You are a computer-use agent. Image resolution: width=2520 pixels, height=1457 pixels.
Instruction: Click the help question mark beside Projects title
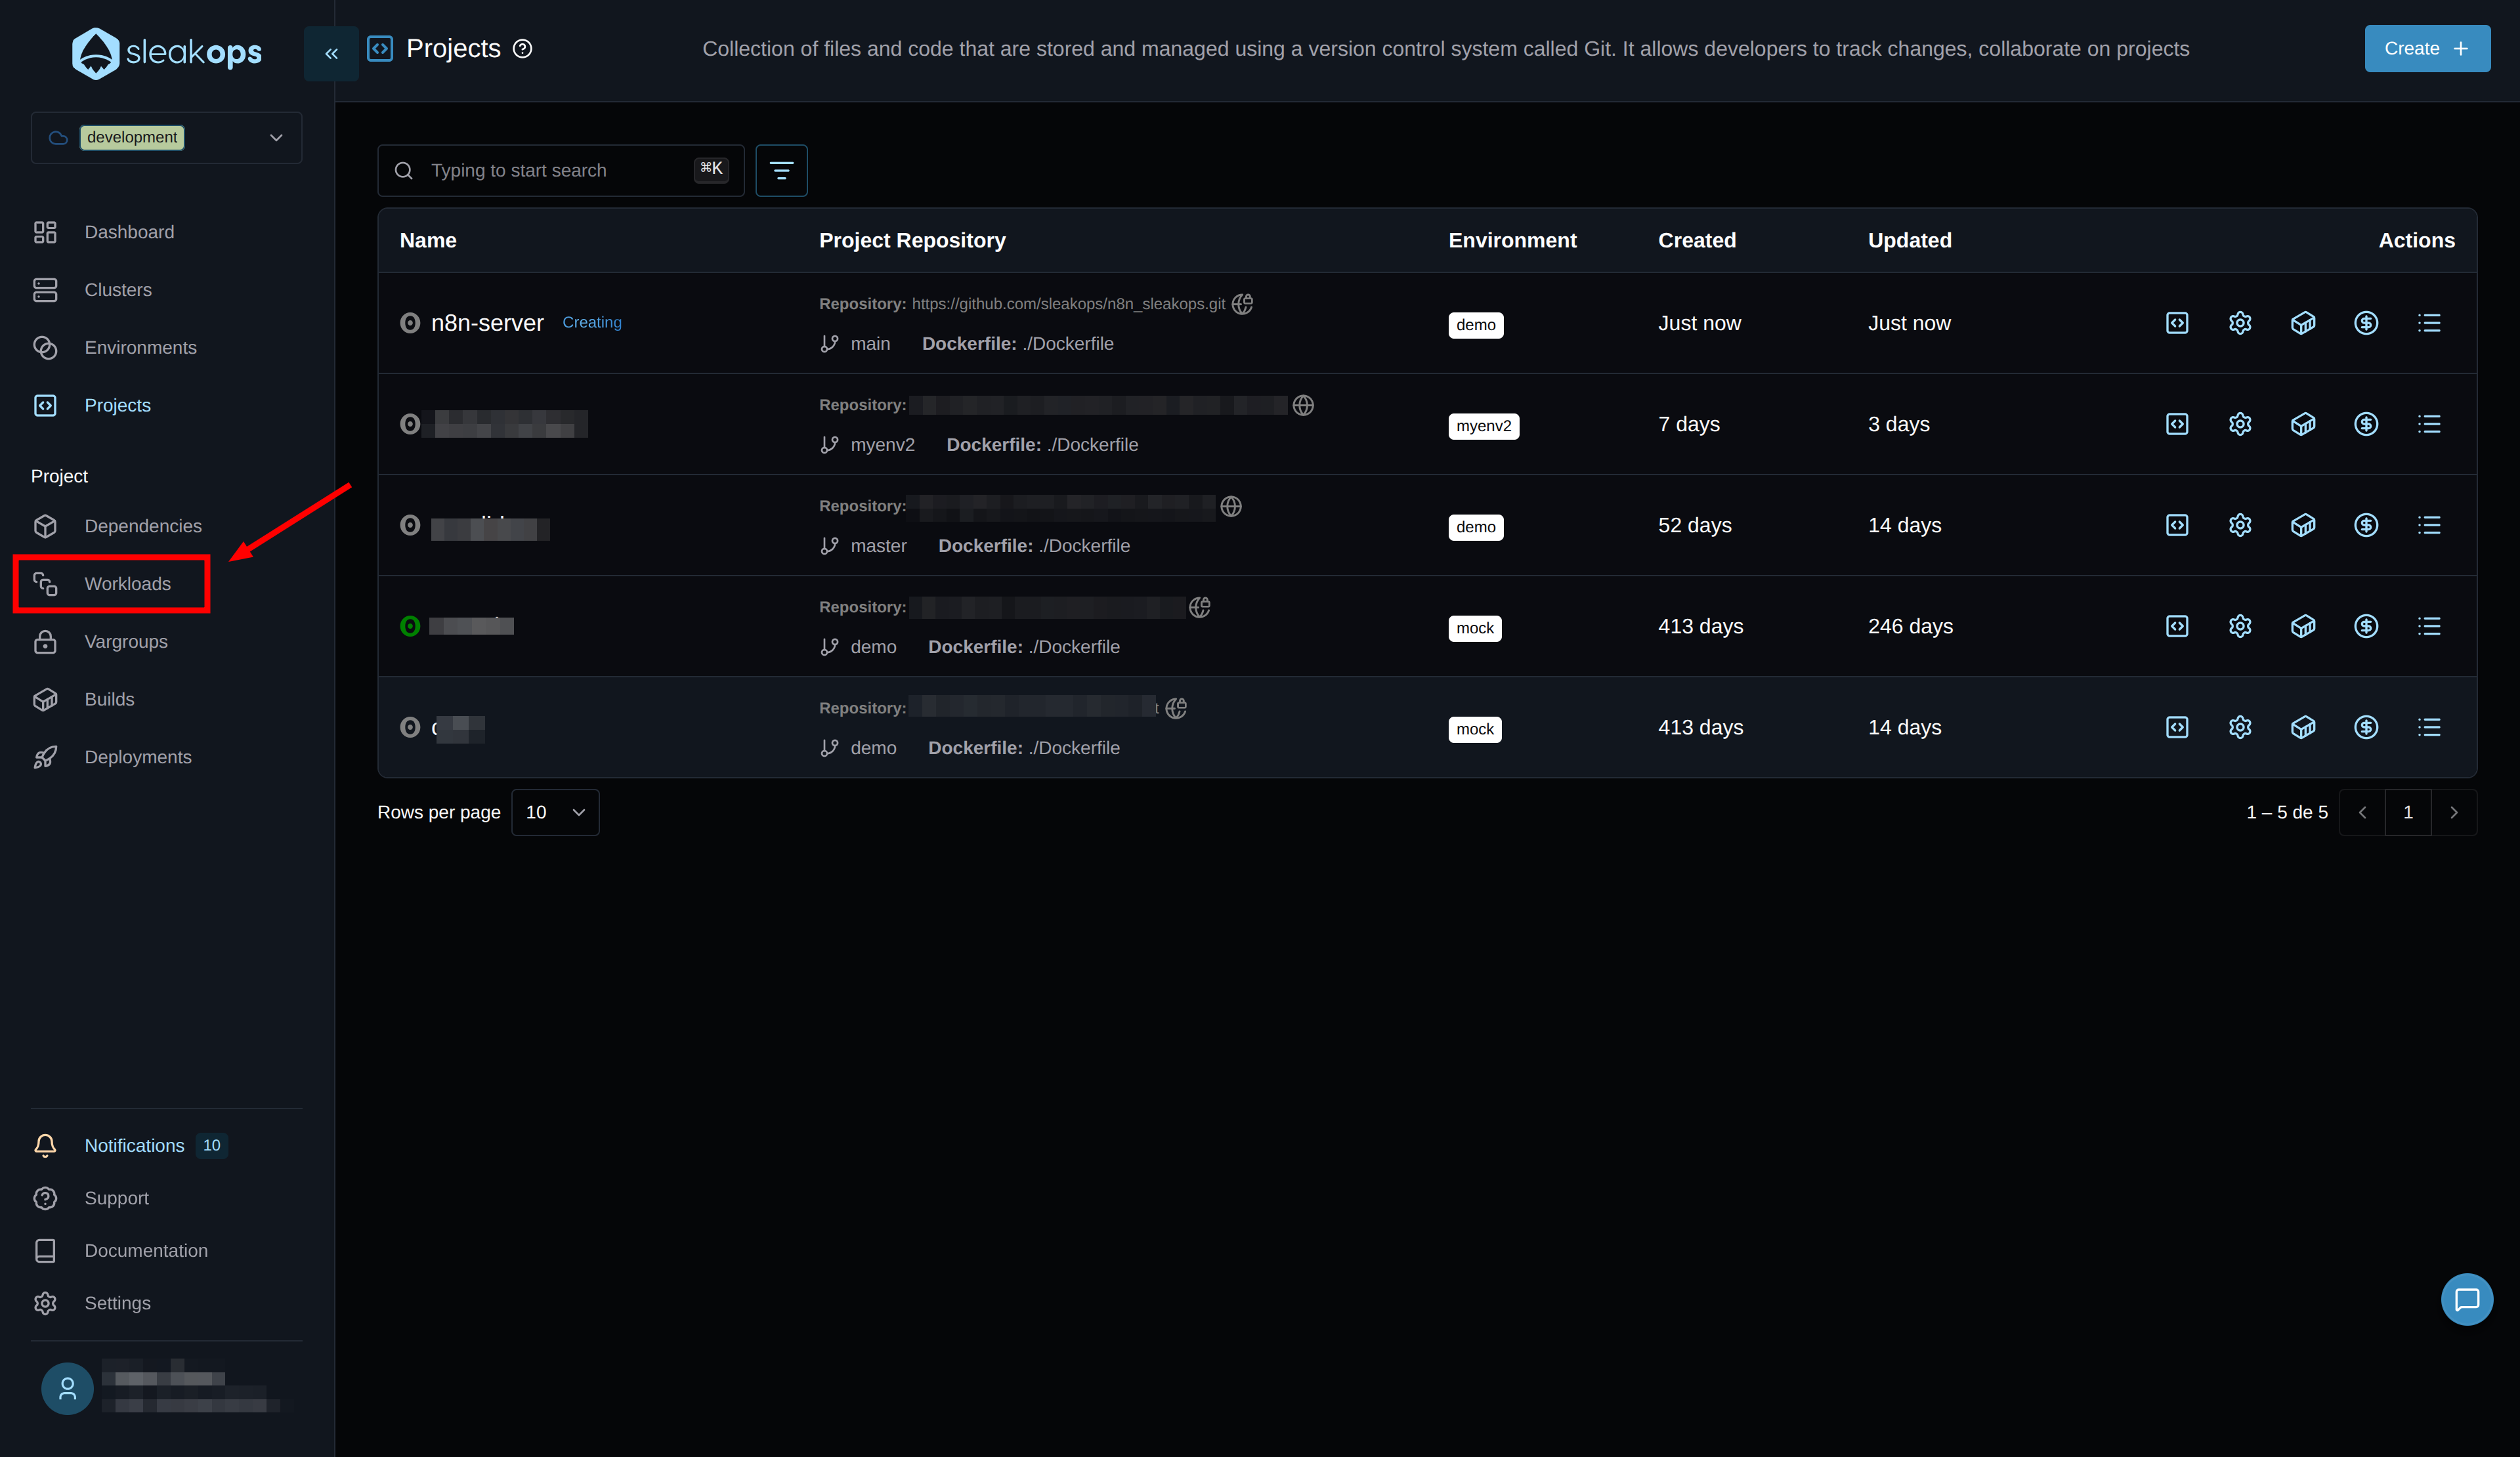[522, 49]
